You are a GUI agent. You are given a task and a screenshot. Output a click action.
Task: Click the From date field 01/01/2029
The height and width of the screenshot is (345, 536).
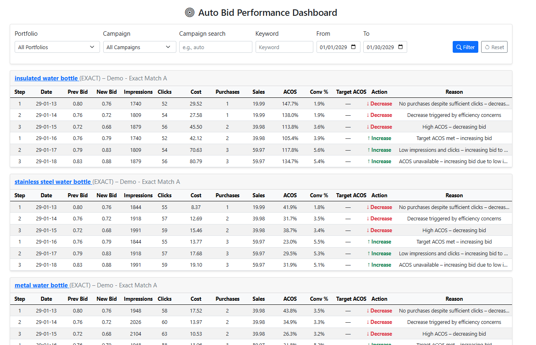pyautogui.click(x=333, y=47)
